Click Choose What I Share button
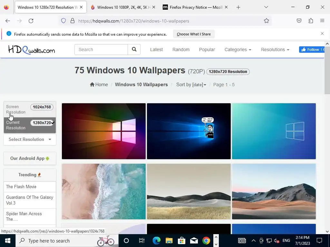Screen dimensions: 330x247 194,34
